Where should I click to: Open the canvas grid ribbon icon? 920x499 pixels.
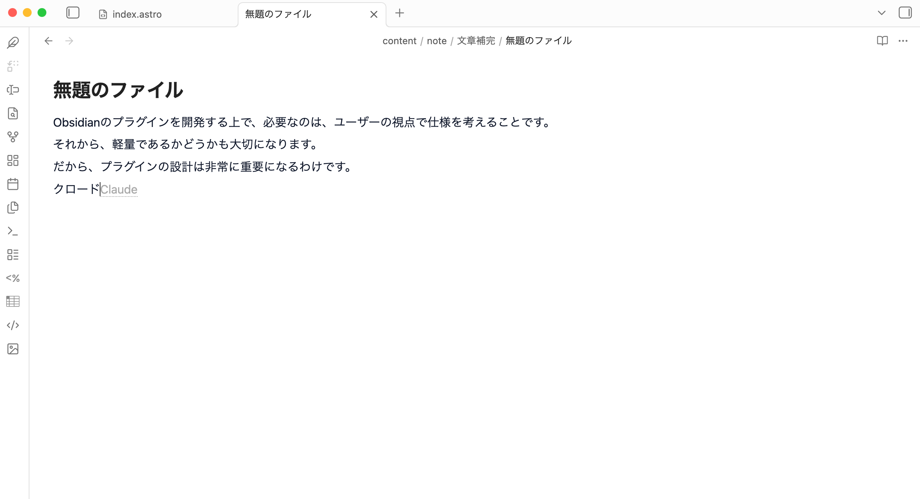point(13,160)
